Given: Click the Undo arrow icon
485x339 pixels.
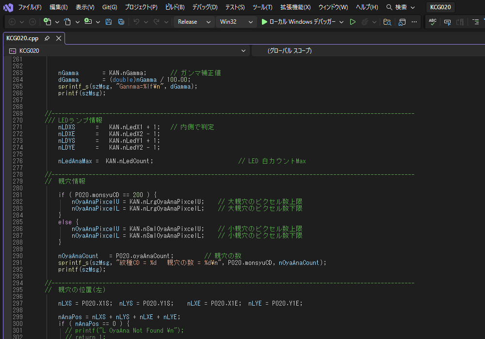Looking at the screenshot, I should pyautogui.click(x=136, y=22).
